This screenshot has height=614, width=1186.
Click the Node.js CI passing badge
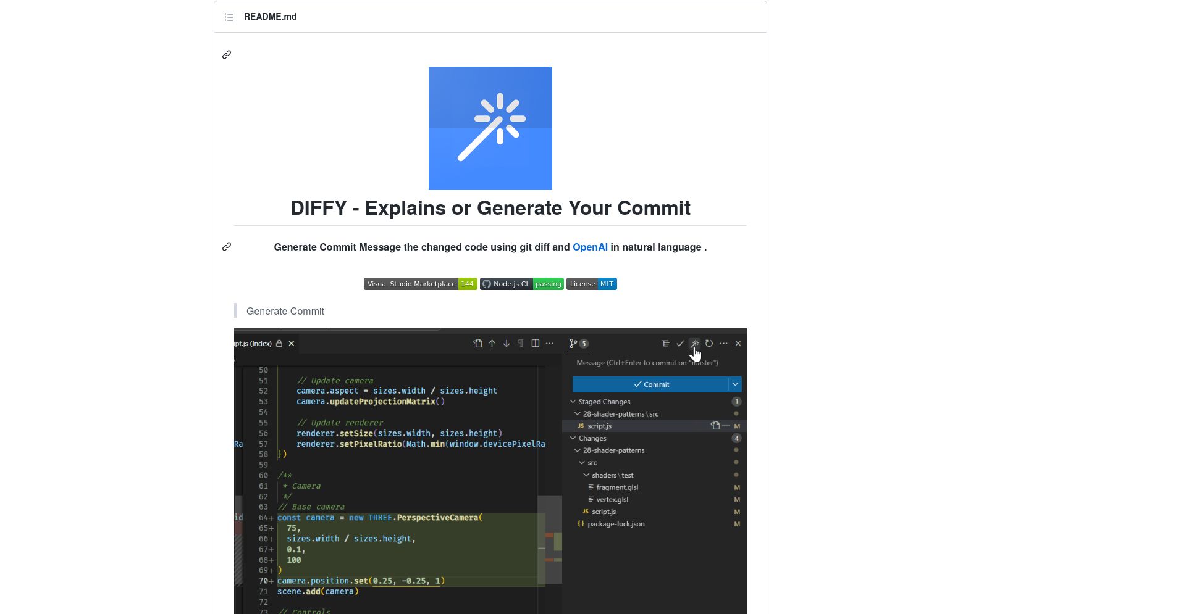click(522, 284)
